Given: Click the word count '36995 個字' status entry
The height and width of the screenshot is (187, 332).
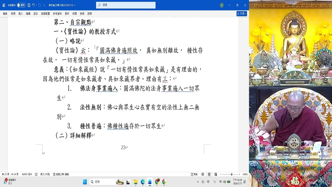Looking at the screenshot, I should coord(27,174).
